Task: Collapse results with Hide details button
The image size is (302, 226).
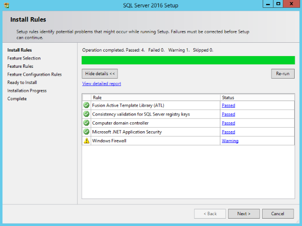Action: tap(100, 74)
